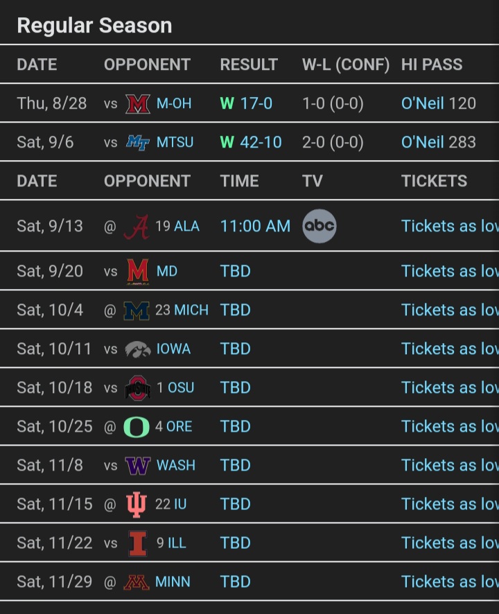
Task: Click the Michigan block M logo
Action: click(137, 310)
